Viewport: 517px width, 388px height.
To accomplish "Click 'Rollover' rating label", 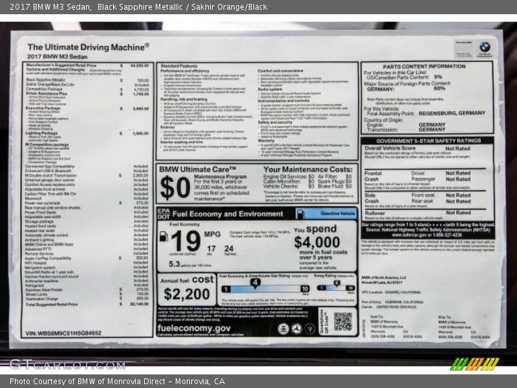I will pos(375,213).
